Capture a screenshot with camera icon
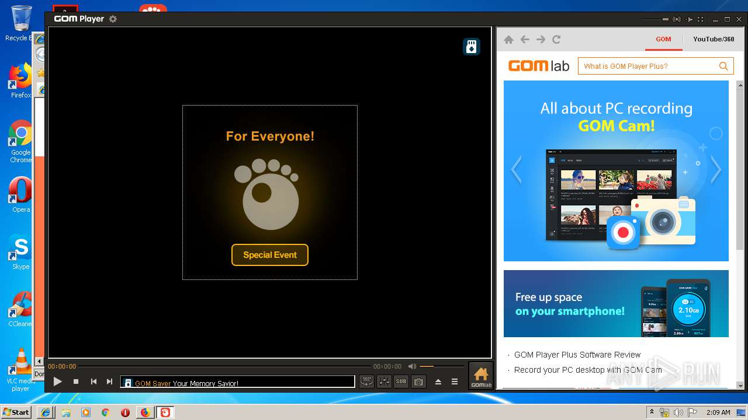The height and width of the screenshot is (420, 748). click(418, 381)
